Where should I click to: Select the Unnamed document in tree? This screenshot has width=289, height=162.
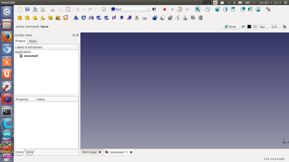[30, 56]
